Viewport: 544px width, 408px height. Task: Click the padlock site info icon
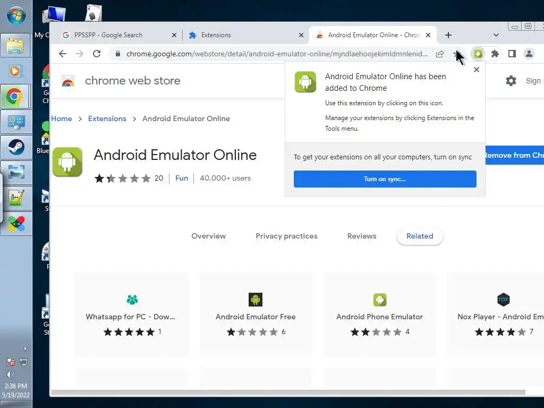pyautogui.click(x=117, y=54)
